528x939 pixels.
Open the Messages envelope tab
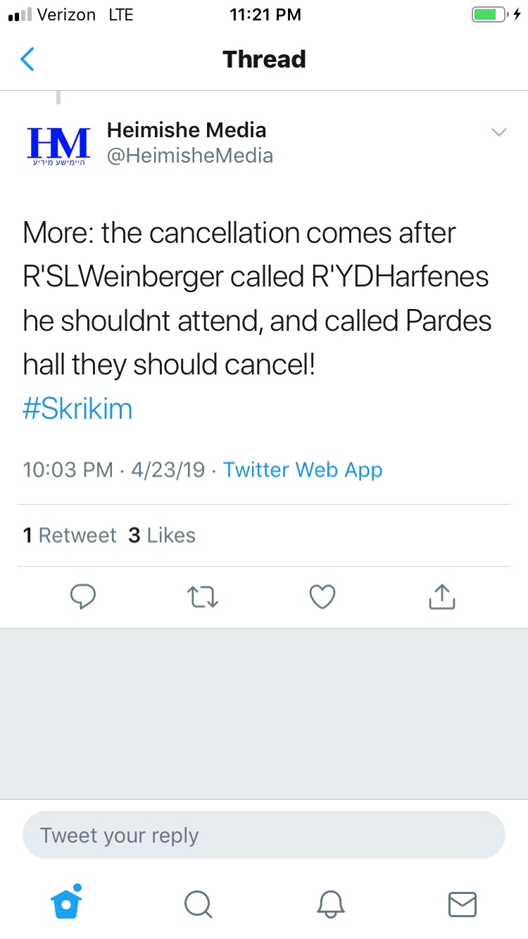[463, 904]
